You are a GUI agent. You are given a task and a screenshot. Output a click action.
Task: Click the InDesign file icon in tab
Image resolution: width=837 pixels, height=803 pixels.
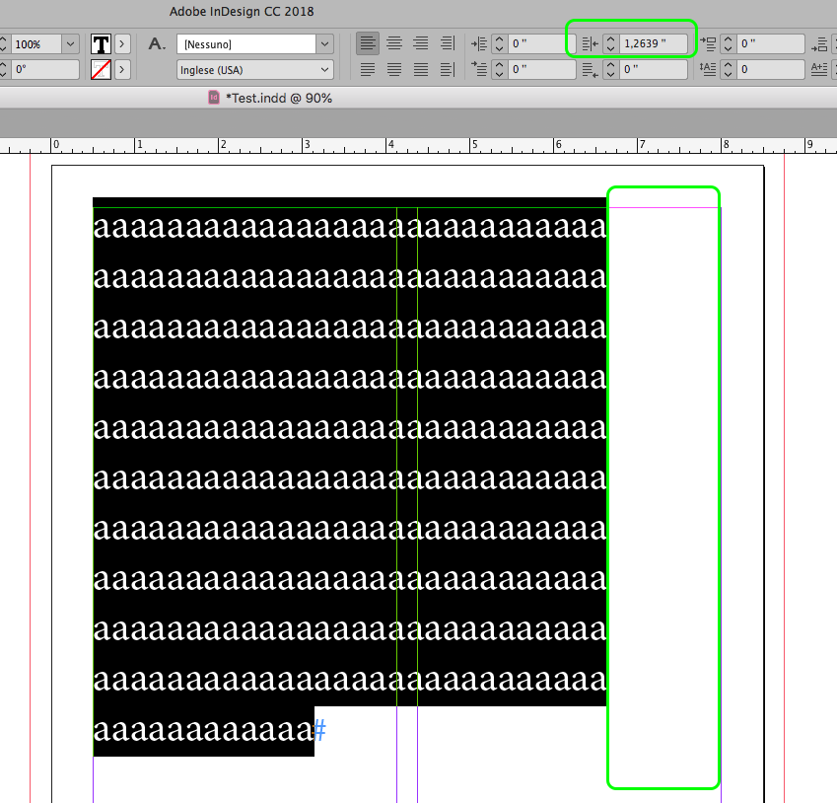click(x=214, y=98)
